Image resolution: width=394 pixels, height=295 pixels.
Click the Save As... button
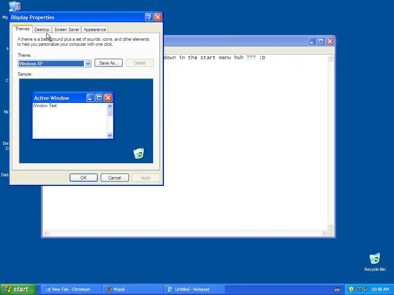click(109, 63)
